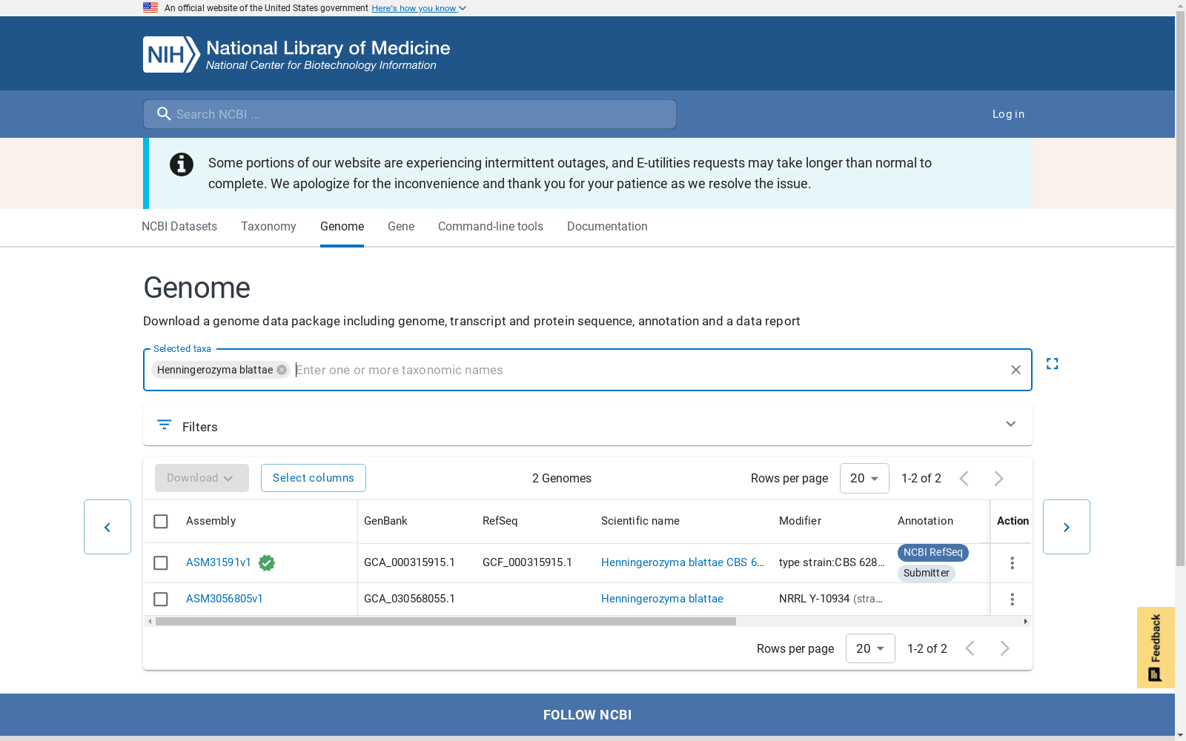Click the US flag icon in government banner

[x=150, y=7]
